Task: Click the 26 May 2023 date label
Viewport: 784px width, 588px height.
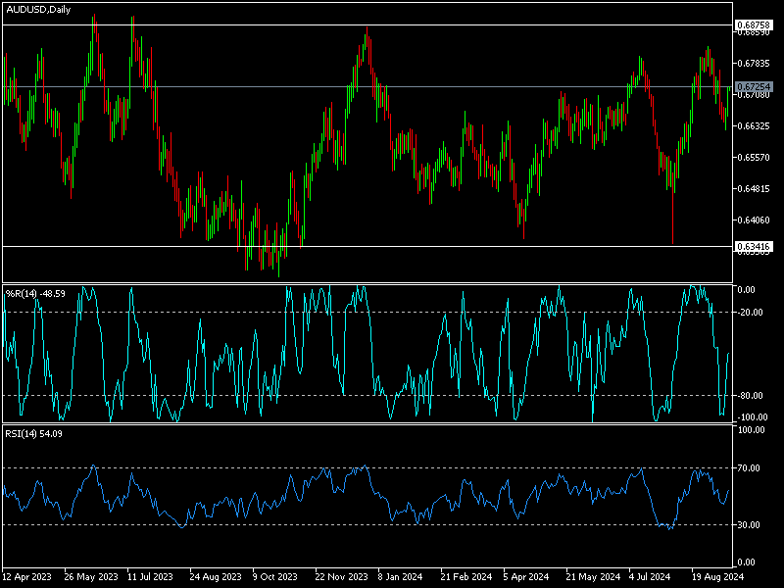Action: (89, 577)
